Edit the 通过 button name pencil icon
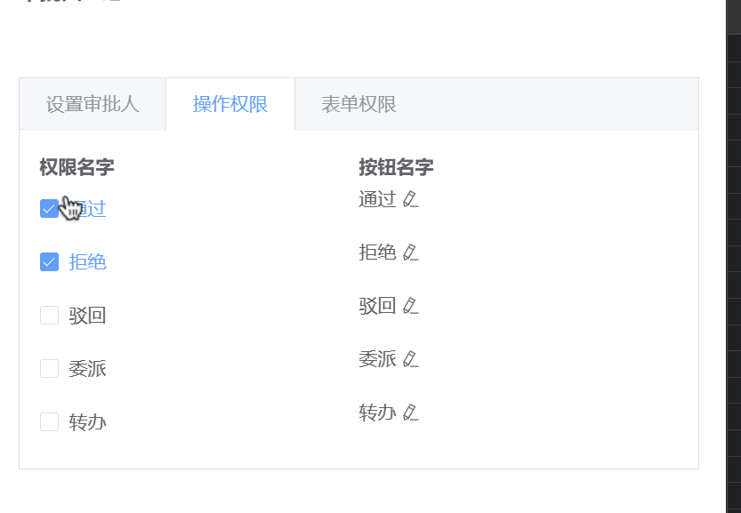Screen dimensions: 741x513 point(411,199)
